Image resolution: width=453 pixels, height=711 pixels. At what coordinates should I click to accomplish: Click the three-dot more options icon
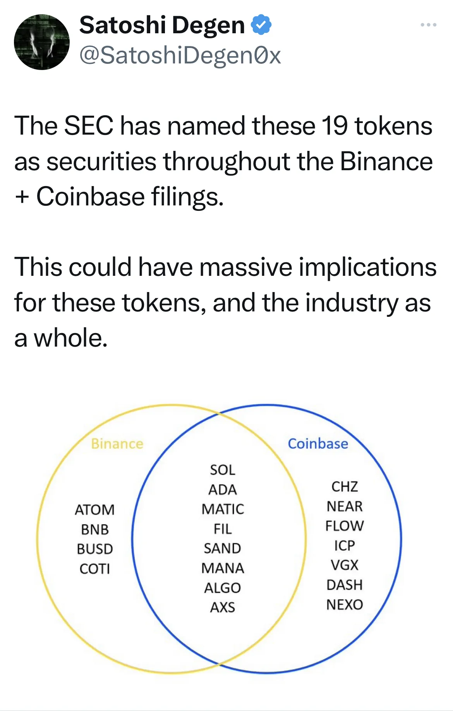[428, 24]
